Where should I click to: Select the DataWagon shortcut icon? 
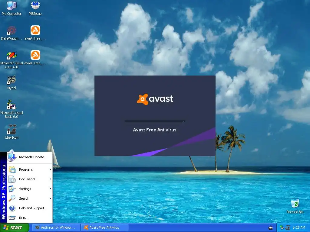pos(12,33)
